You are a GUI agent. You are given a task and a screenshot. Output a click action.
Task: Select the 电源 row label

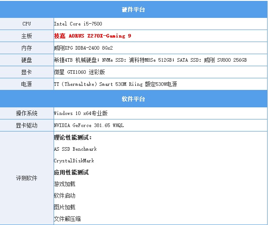(26, 84)
